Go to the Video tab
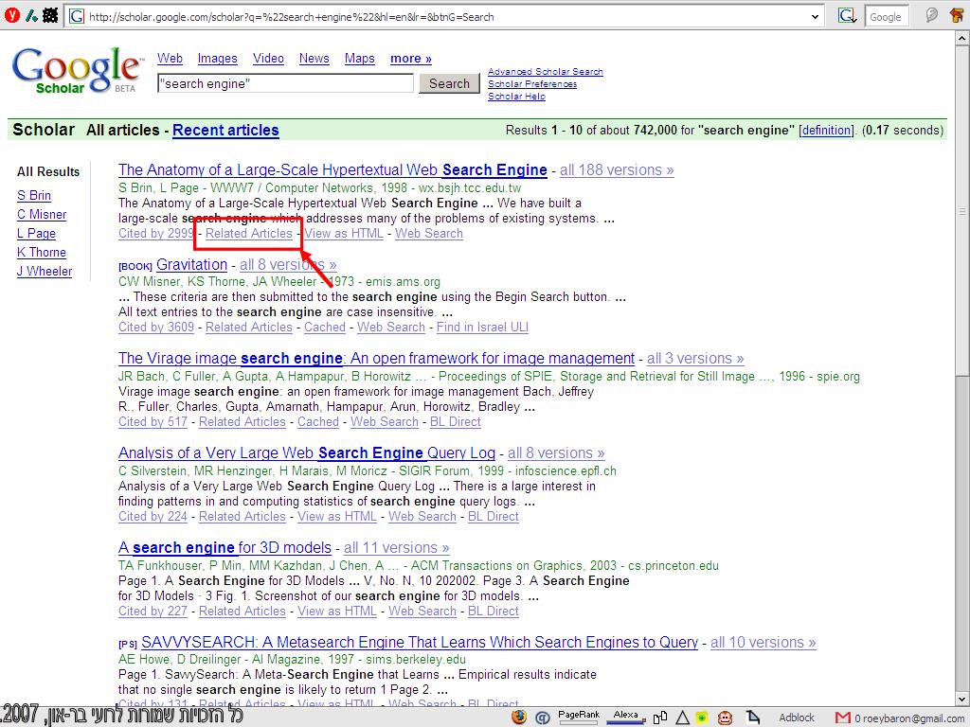Image resolution: width=970 pixels, height=727 pixels. point(268,58)
